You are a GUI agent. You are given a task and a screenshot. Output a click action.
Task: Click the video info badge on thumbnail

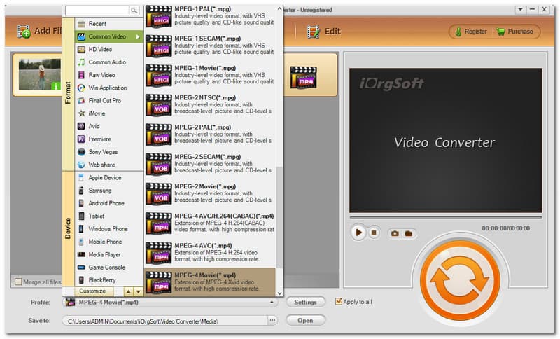[56, 85]
